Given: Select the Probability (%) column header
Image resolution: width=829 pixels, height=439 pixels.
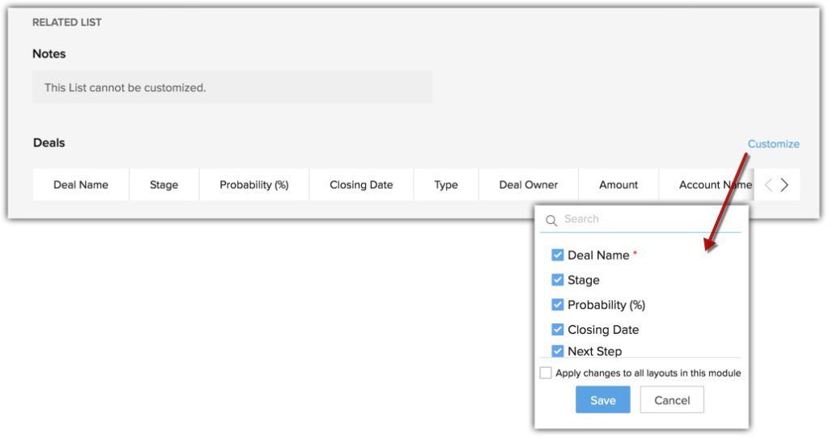Looking at the screenshot, I should point(254,184).
